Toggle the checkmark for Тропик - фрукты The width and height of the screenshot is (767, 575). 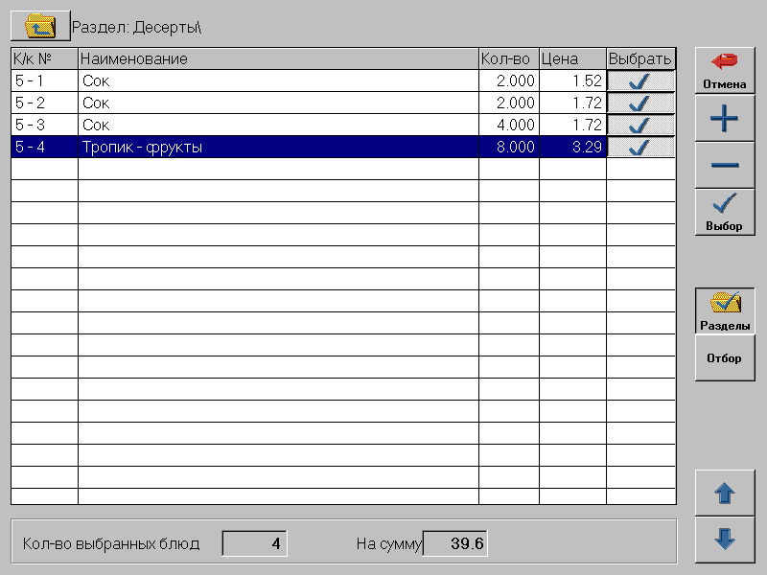point(640,147)
